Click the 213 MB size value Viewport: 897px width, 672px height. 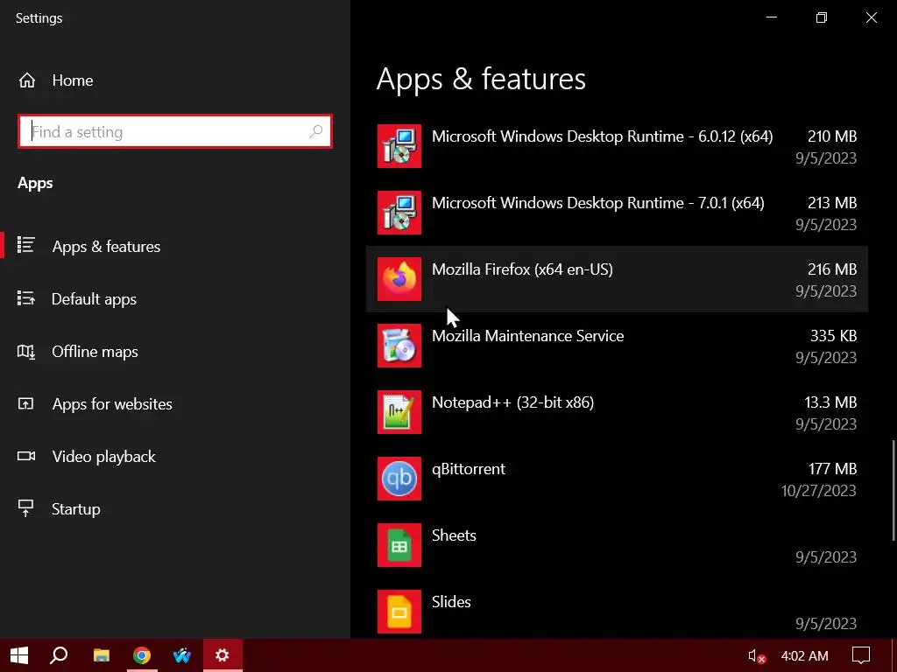point(832,203)
